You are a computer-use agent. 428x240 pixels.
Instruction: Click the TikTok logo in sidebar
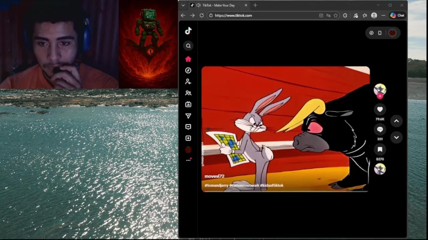[188, 31]
